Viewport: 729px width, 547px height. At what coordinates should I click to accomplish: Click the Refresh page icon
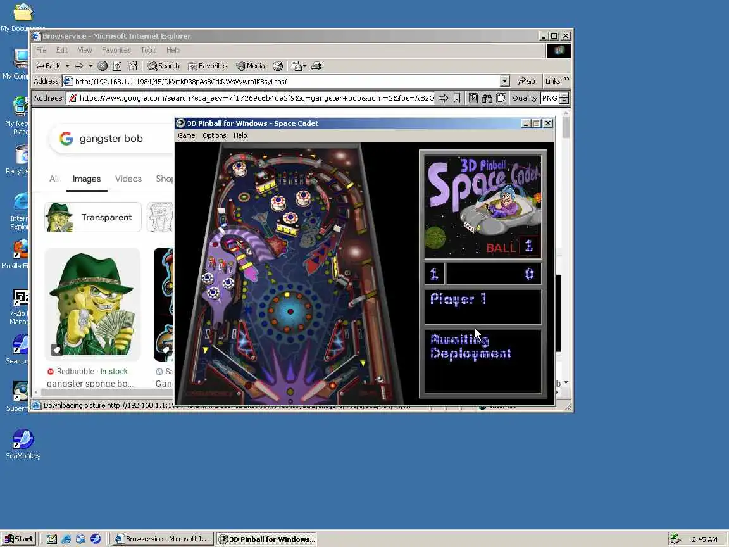[118, 66]
